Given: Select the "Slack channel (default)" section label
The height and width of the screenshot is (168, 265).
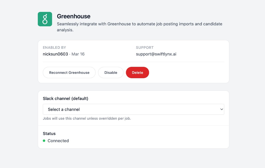Looking at the screenshot, I should [x=65, y=98].
